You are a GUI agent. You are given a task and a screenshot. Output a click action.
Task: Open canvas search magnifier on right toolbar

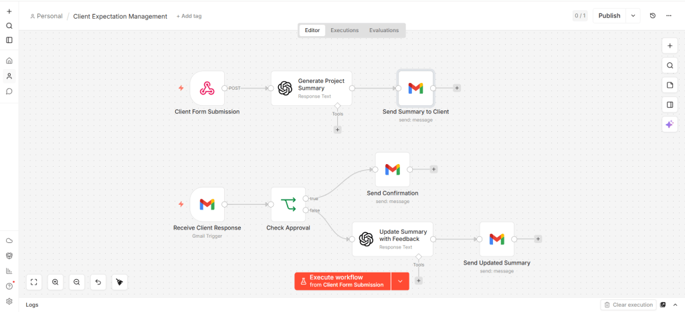670,66
